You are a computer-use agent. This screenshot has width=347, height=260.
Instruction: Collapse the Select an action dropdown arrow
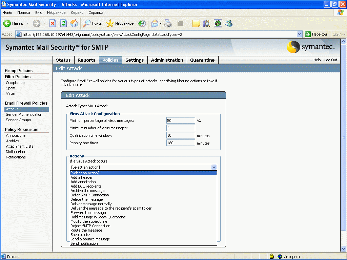tap(214, 167)
